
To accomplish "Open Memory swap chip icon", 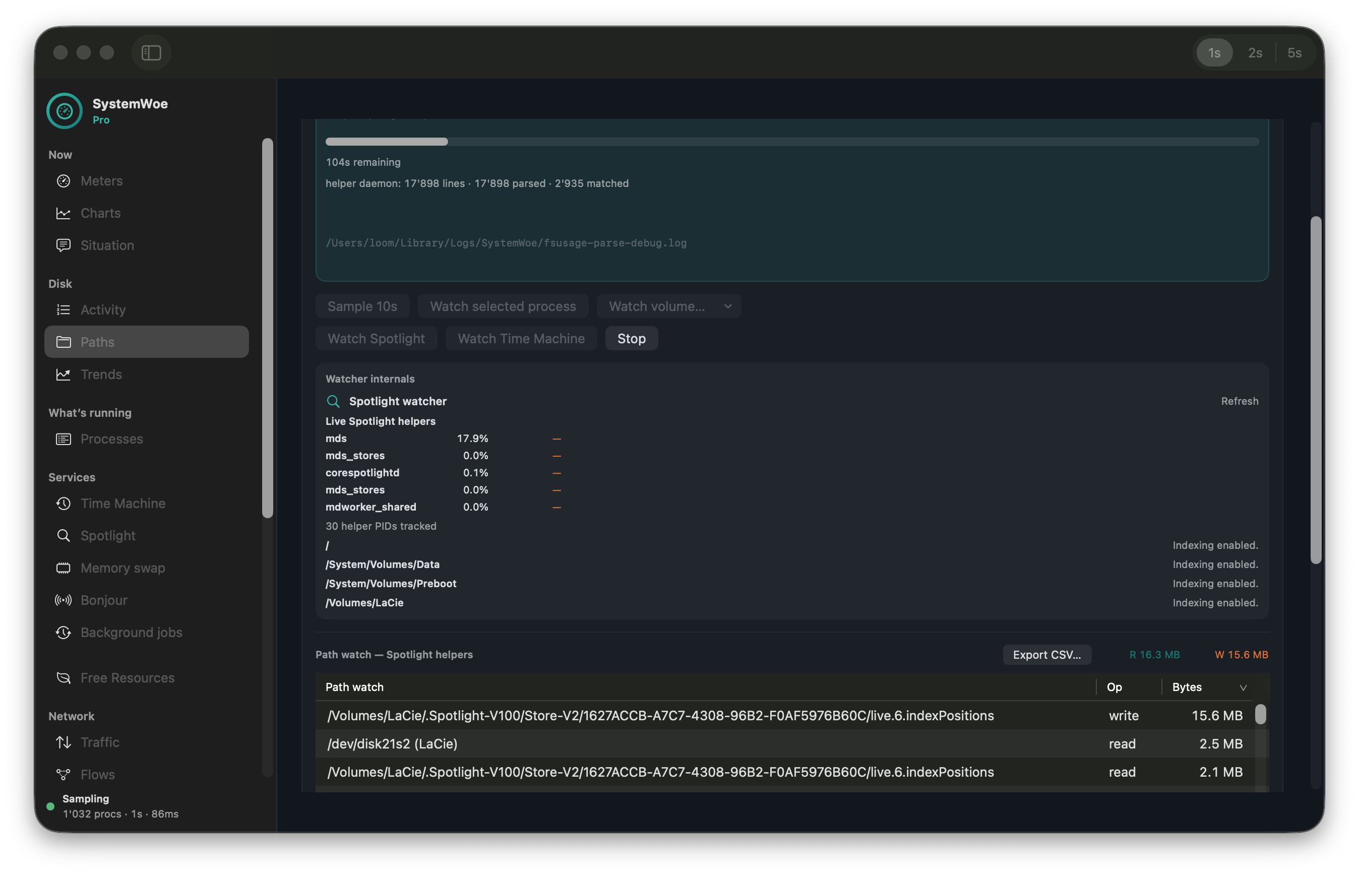I will (63, 568).
